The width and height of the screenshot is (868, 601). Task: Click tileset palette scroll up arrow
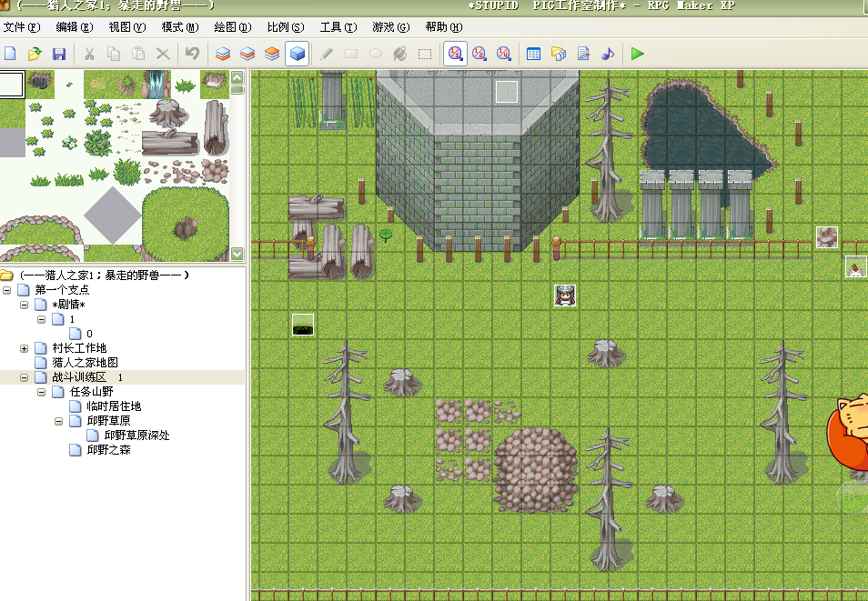[x=237, y=77]
